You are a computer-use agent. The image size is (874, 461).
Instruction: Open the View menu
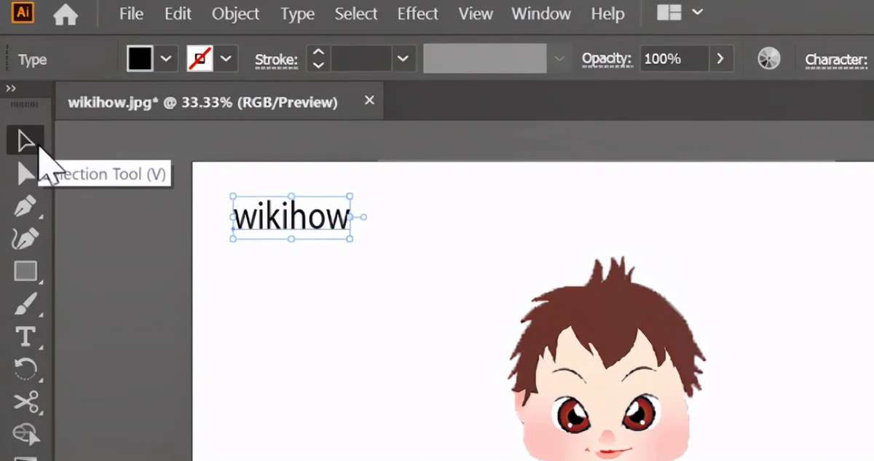click(x=476, y=14)
